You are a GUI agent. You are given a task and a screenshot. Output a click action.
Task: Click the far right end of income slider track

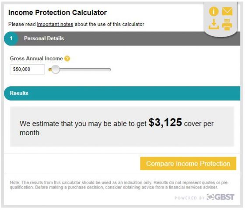(x=109, y=70)
